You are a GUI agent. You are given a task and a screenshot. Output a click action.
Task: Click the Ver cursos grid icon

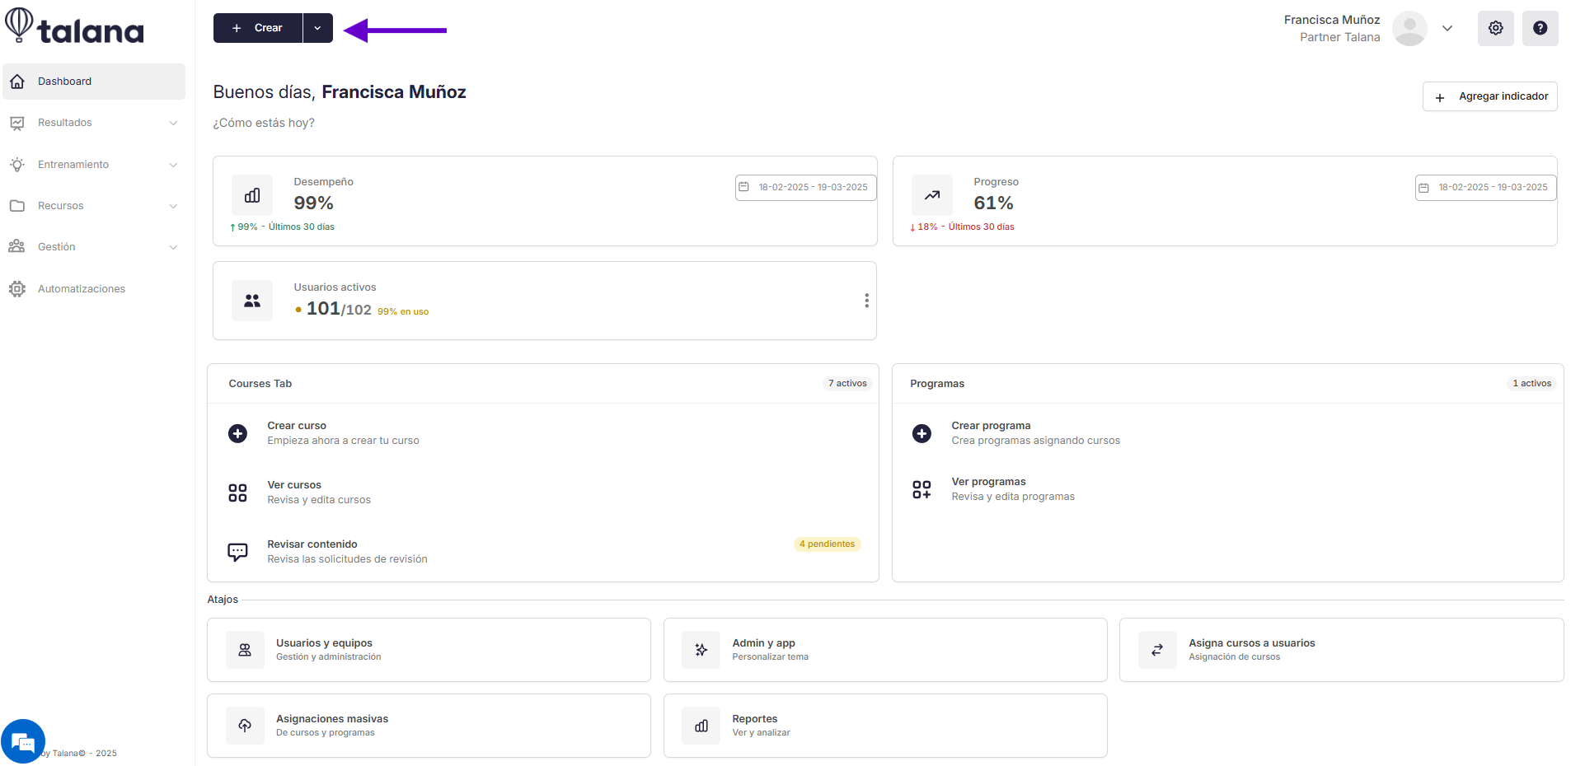click(237, 493)
